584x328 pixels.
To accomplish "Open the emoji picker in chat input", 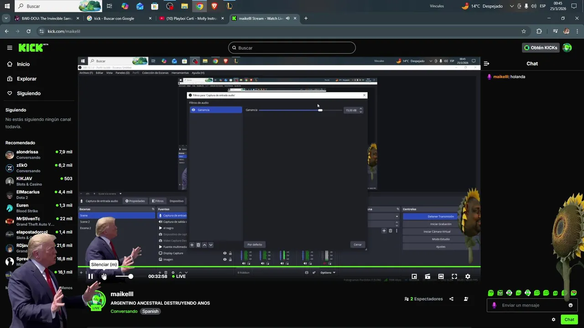I will (x=570, y=305).
